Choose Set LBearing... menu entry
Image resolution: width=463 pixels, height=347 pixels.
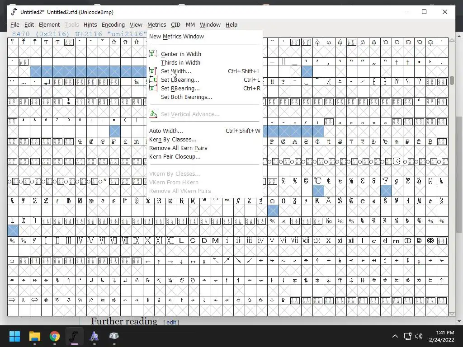tap(204, 80)
